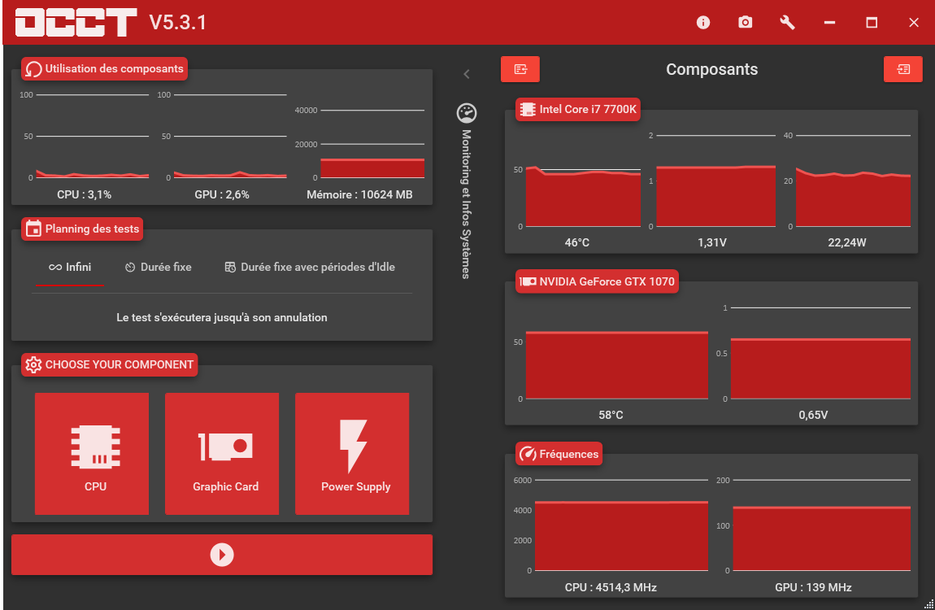Click the left red button beside Composants
This screenshot has width=935, height=610.
[520, 69]
